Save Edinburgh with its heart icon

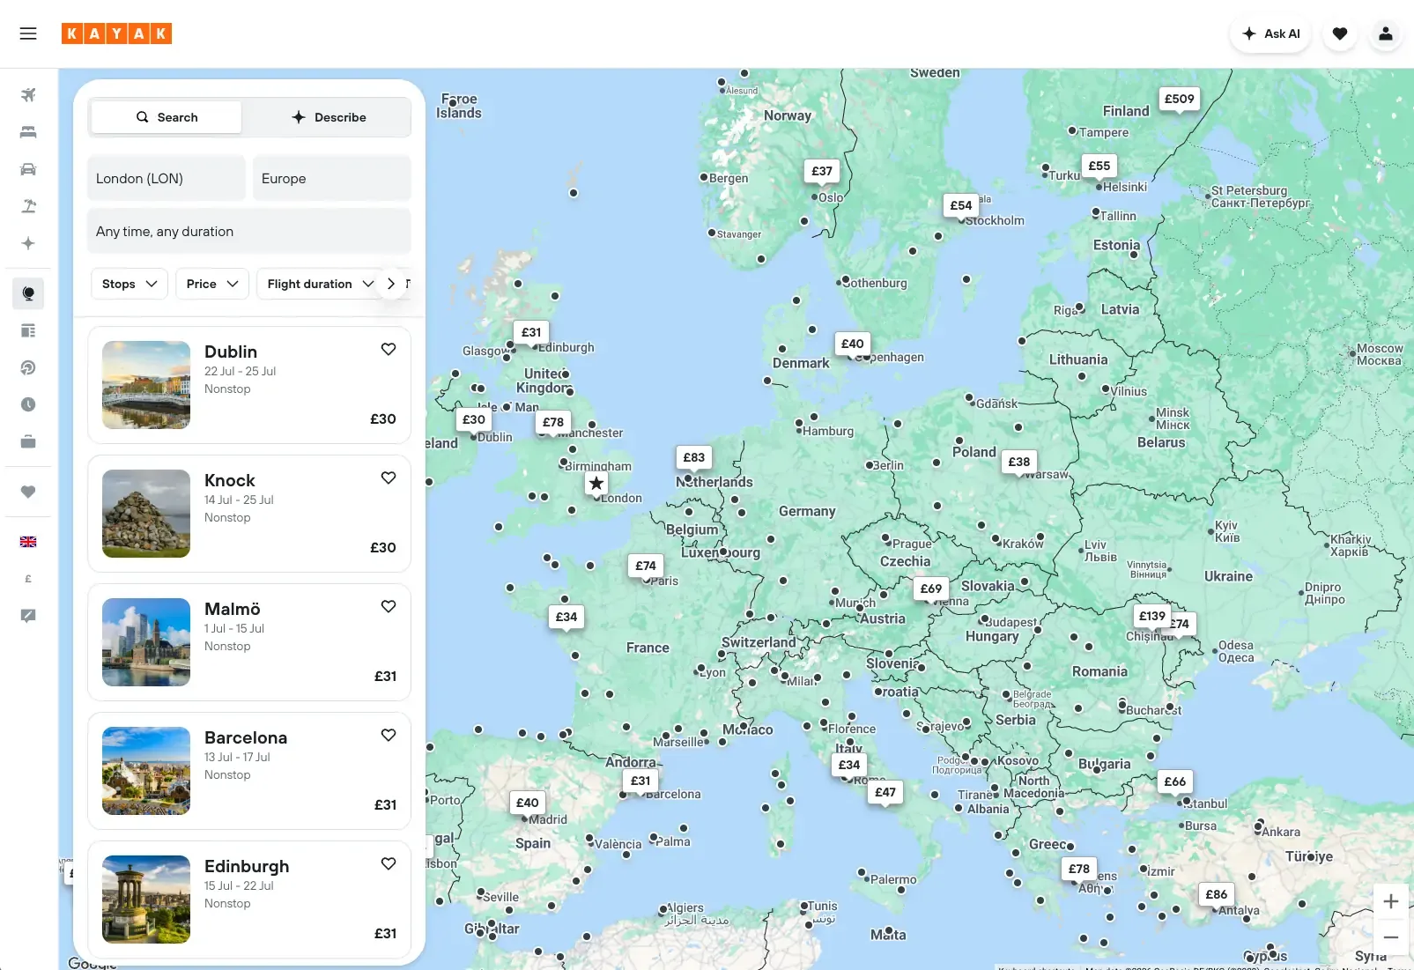(389, 863)
